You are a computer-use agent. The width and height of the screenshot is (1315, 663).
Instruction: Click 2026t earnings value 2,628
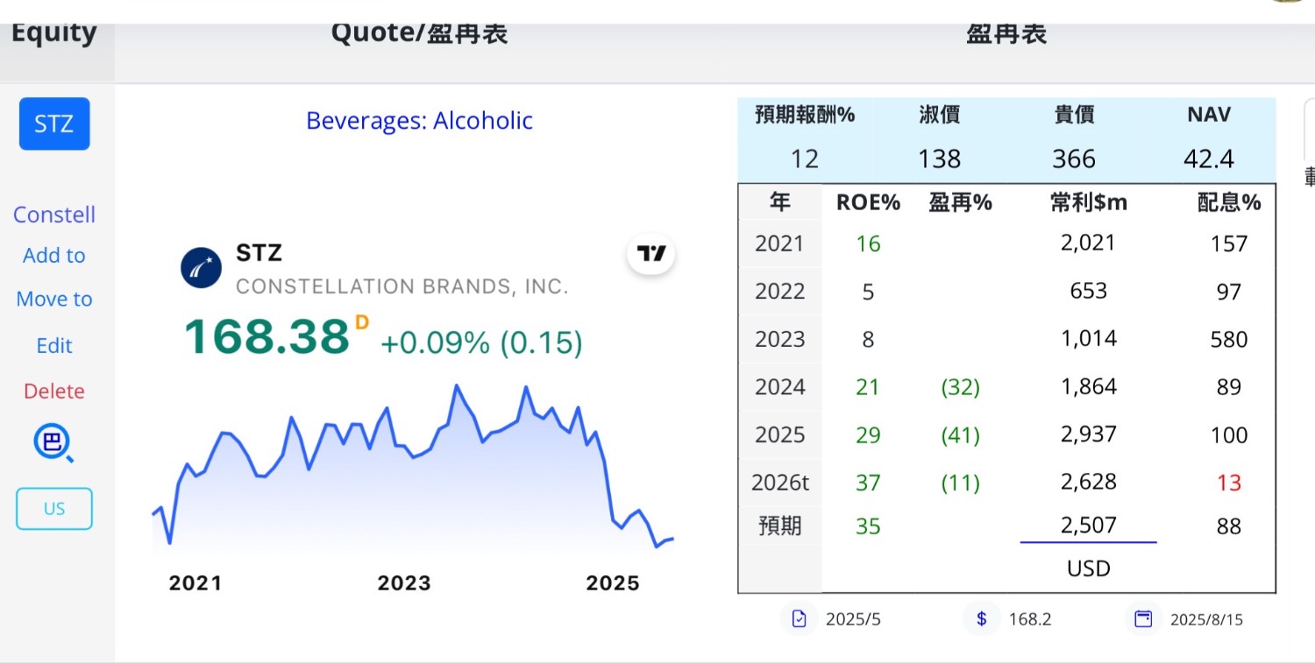(x=1089, y=482)
